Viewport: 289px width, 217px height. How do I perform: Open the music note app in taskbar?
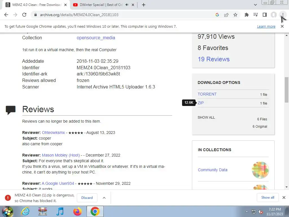(60, 211)
